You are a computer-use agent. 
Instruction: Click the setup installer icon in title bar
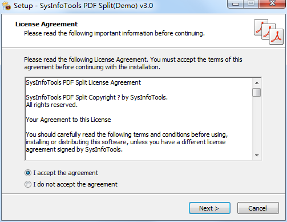pos(6,6)
